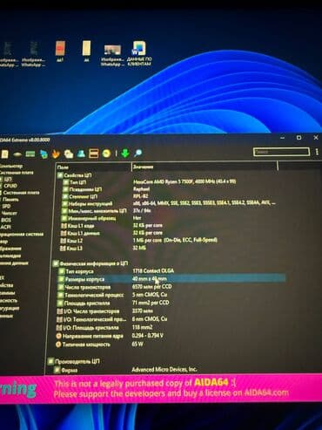Screen dimensions: 322x430
Task: Select ЦП item in the left tree
Action: pyautogui.click(x=8, y=179)
